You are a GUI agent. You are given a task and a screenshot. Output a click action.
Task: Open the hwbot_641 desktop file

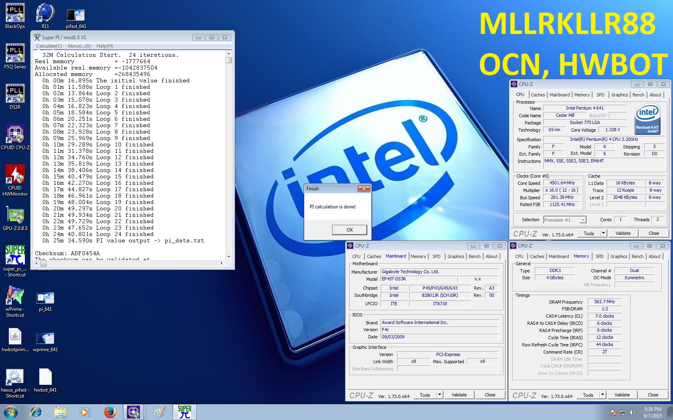45,380
